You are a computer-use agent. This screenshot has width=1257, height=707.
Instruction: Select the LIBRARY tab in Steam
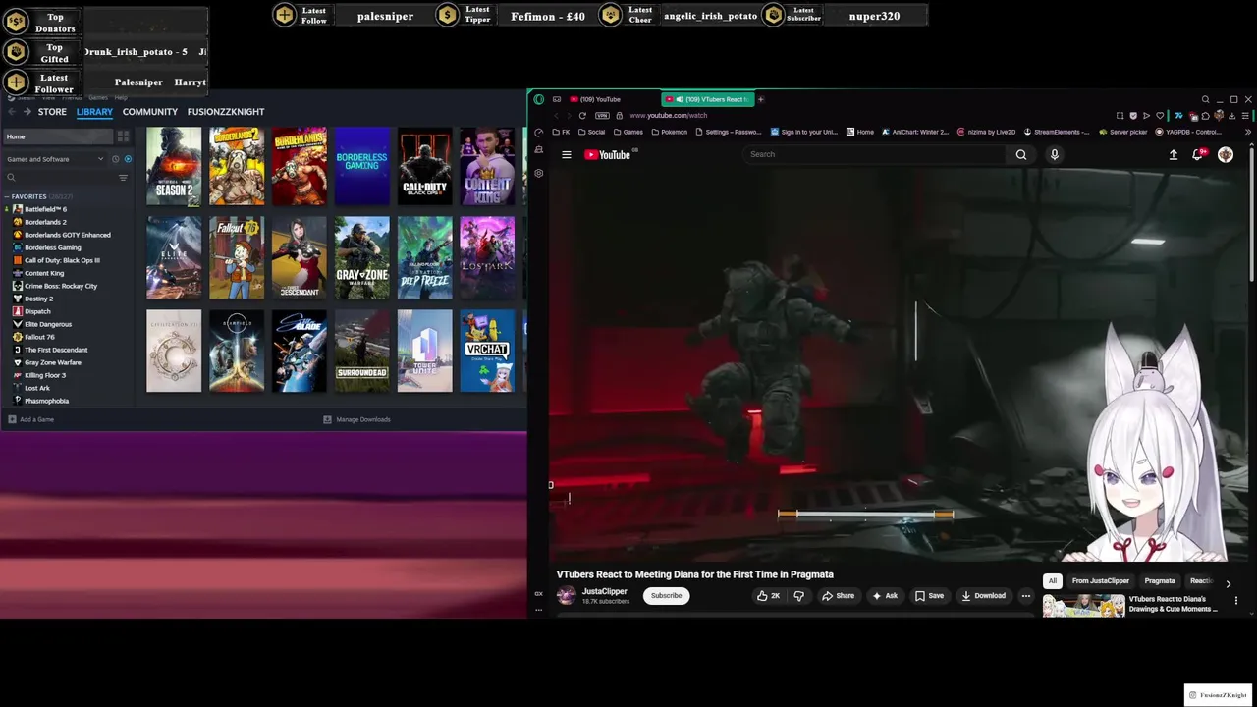click(x=94, y=112)
